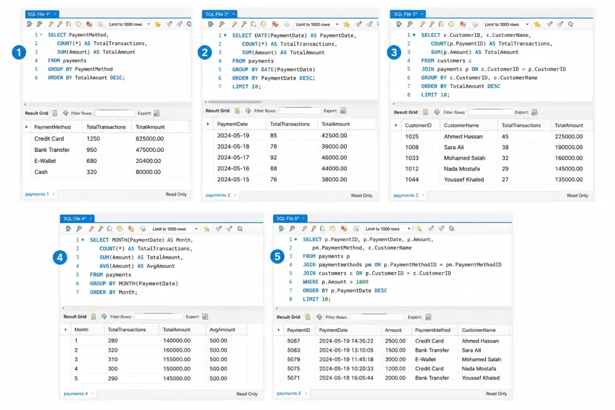
Task: Sort by the 'TotalAmount' column header in SQL File 1
Action: [150, 127]
